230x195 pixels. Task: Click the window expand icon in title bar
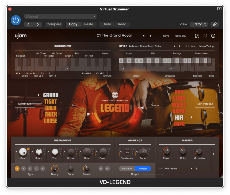click(219, 9)
